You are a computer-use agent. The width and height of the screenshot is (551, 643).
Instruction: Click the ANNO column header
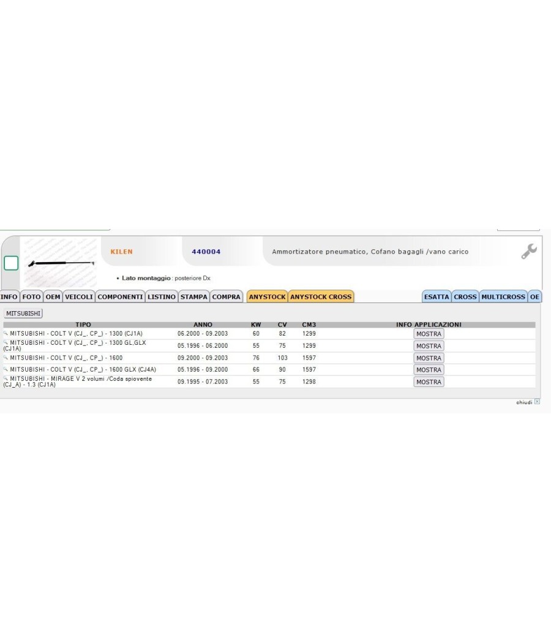pos(203,325)
